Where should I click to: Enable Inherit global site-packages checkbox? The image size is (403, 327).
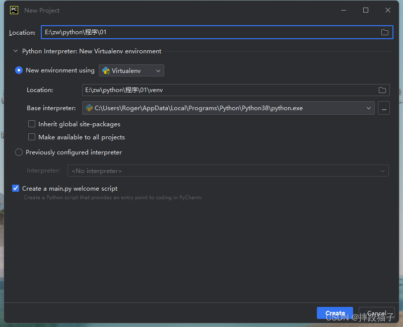click(x=32, y=124)
